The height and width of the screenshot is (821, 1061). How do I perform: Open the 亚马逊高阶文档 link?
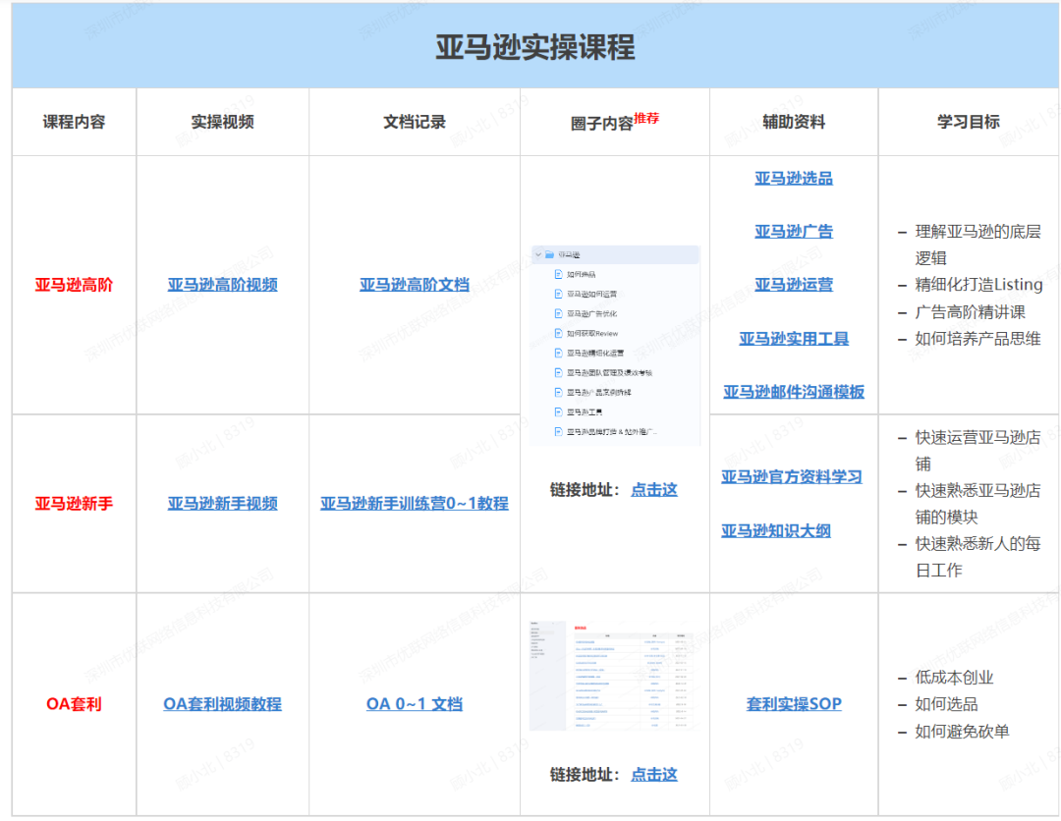[415, 285]
